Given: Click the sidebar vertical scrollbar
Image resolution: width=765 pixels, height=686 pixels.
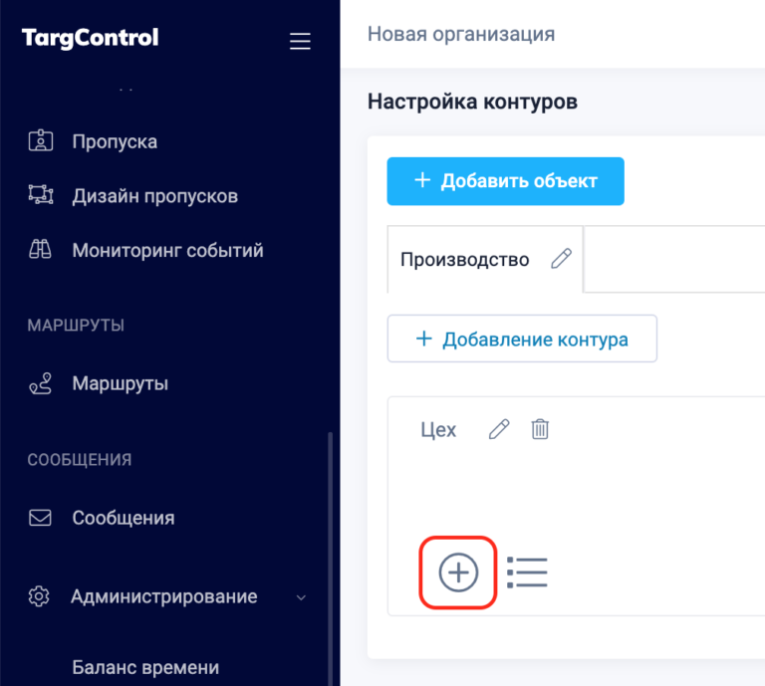Looking at the screenshot, I should pos(331,559).
